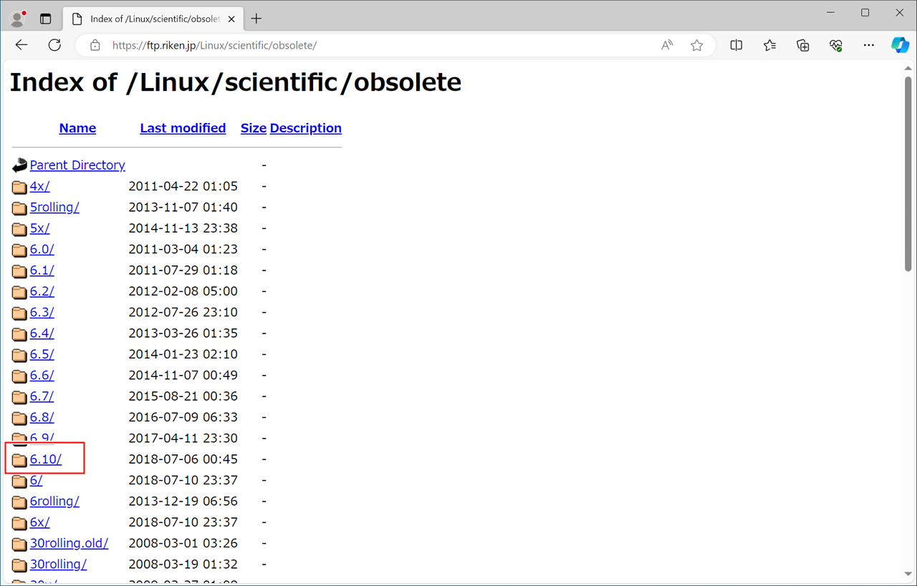The image size is (917, 586).
Task: Open the Browser essentials heart icon
Action: pos(836,45)
